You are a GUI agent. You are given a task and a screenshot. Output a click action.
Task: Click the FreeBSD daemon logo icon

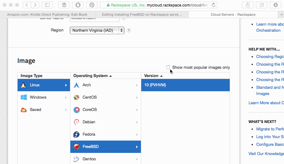pos(76,147)
